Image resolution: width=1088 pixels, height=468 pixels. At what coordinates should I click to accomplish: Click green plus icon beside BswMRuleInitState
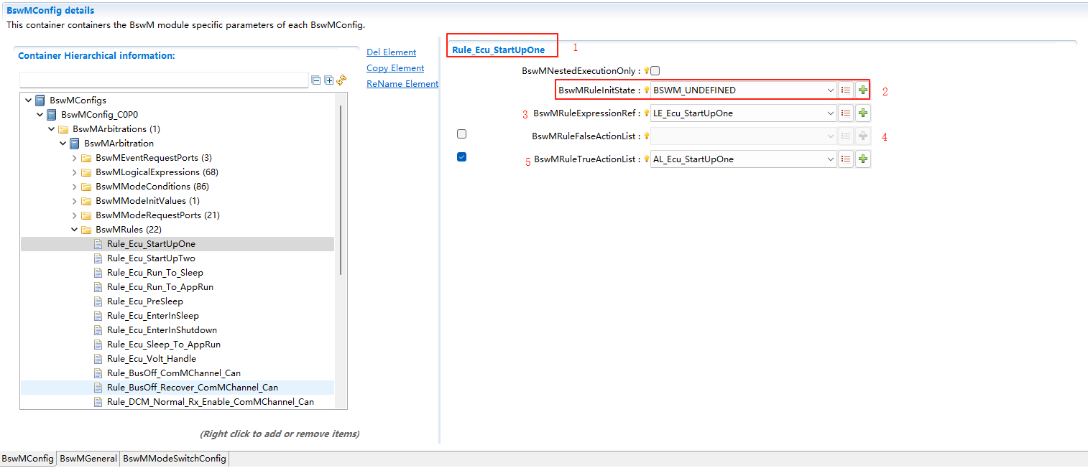point(862,90)
